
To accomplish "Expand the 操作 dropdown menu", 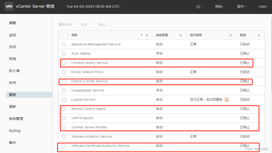I will pyautogui.click(x=242, y=6).
